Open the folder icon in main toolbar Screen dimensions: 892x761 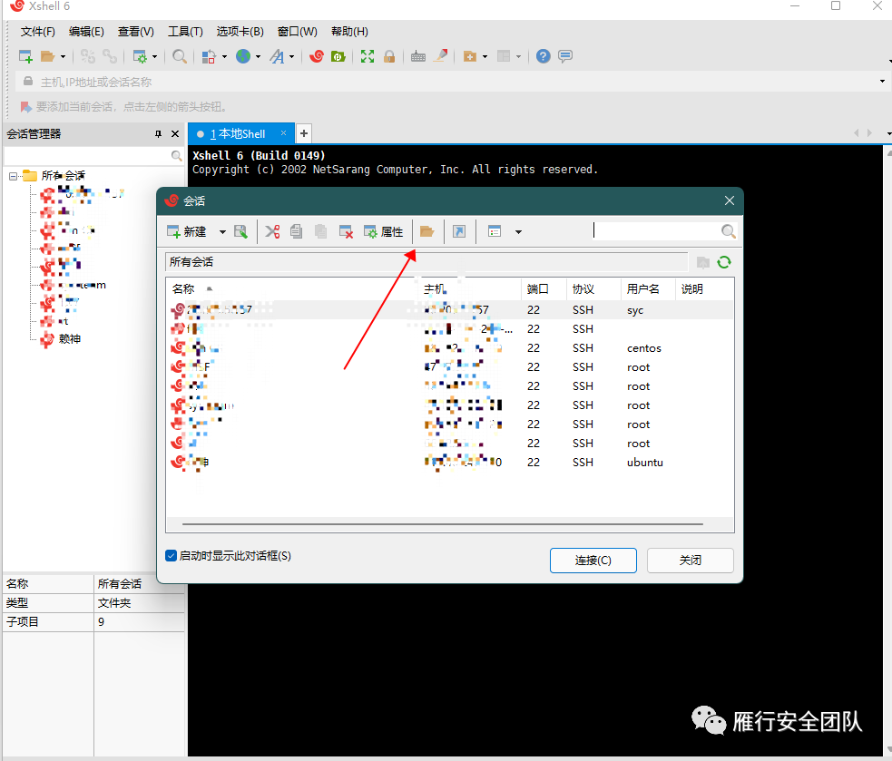(48, 56)
